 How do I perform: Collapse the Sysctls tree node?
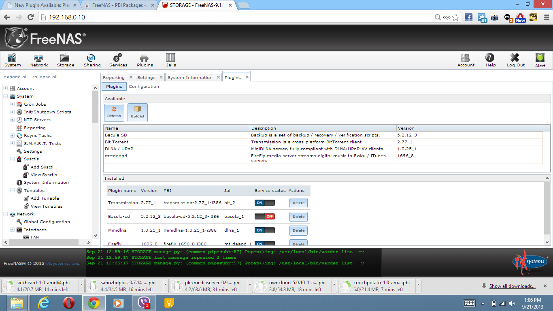pos(13,159)
